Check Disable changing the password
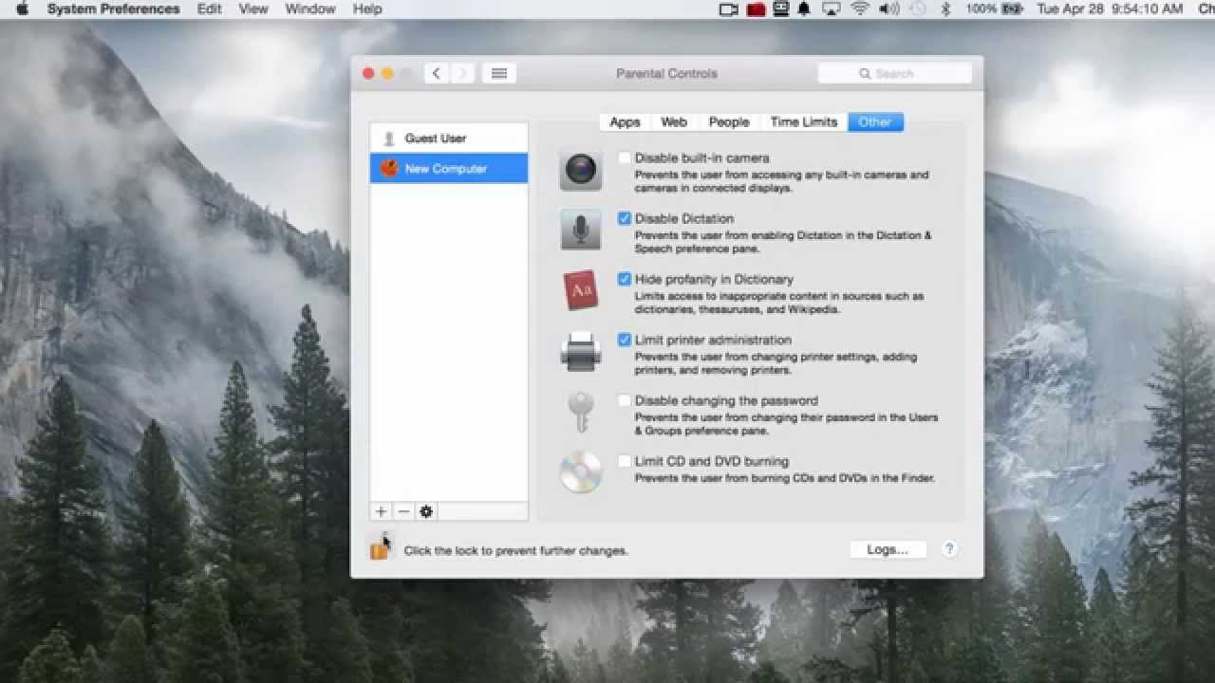The width and height of the screenshot is (1215, 683). 624,401
